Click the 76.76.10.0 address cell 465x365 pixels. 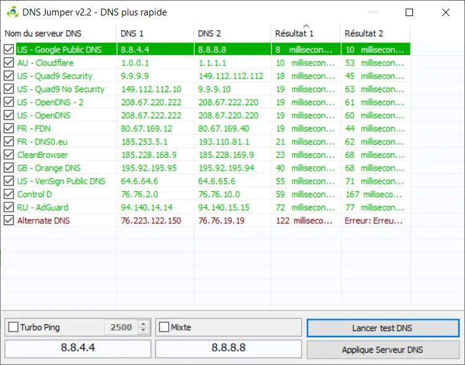tap(219, 194)
